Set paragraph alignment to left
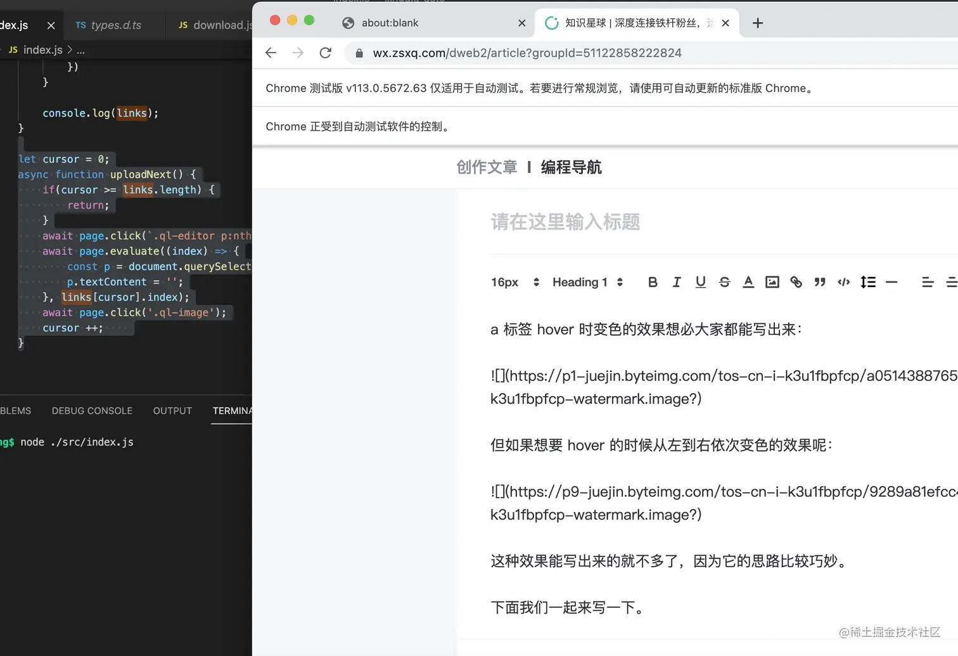Screen dimensions: 958x656 pyautogui.click(x=928, y=282)
